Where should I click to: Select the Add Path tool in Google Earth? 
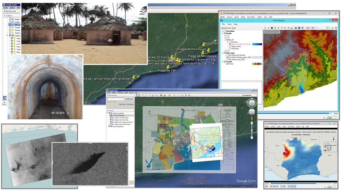(150, 95)
